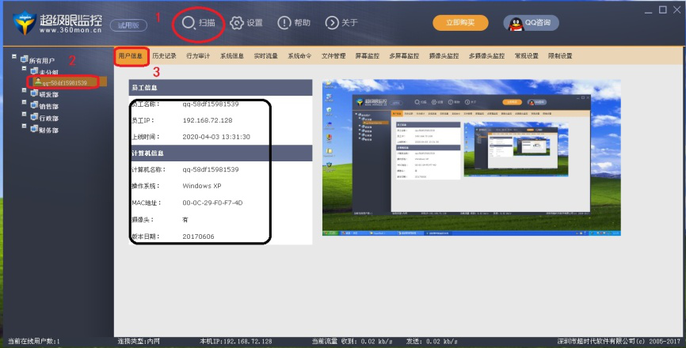This screenshot has width=686, height=348.
Task: Select the 多屏幕监控 tab
Action: tap(404, 56)
